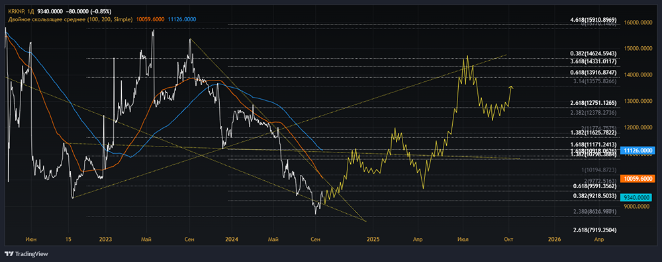
Task: Select Fibonacci level 0.382(9218.5033)
Action: [595, 196]
